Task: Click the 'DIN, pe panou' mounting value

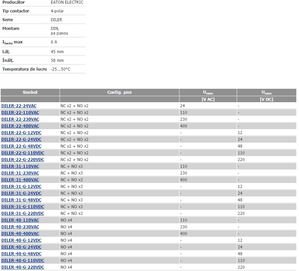Action: (59, 31)
